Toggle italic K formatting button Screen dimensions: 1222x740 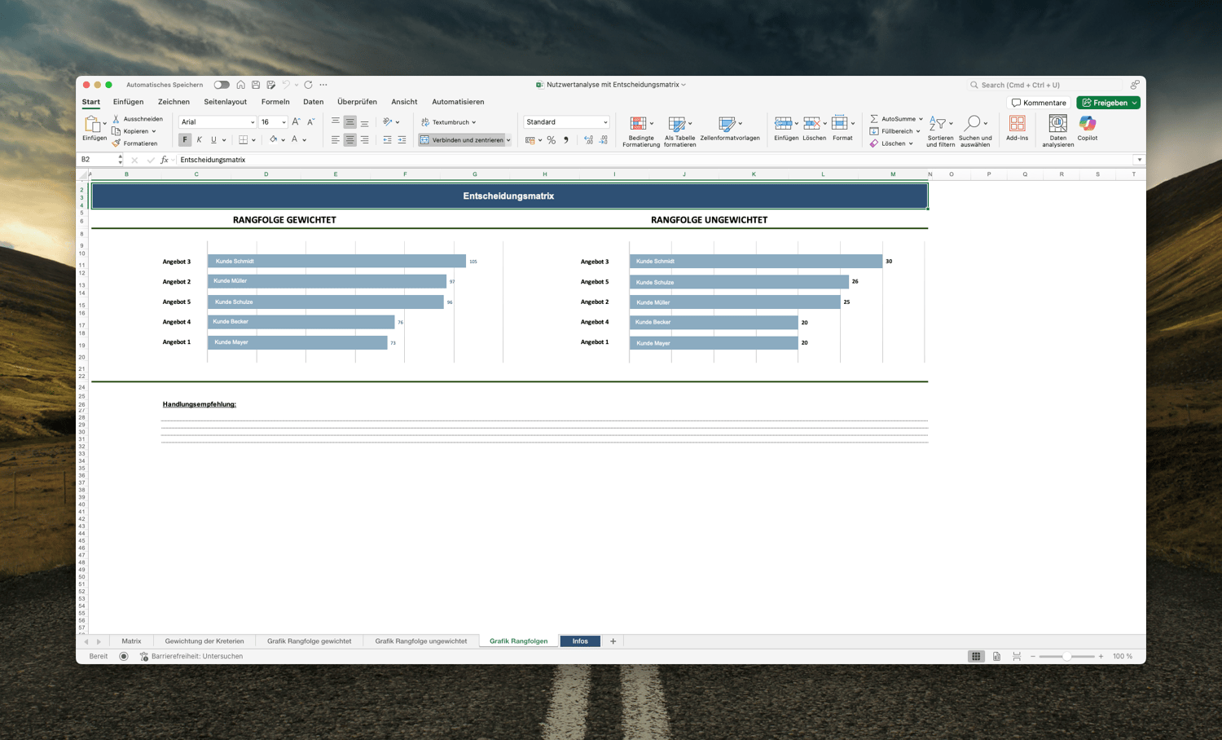[200, 140]
